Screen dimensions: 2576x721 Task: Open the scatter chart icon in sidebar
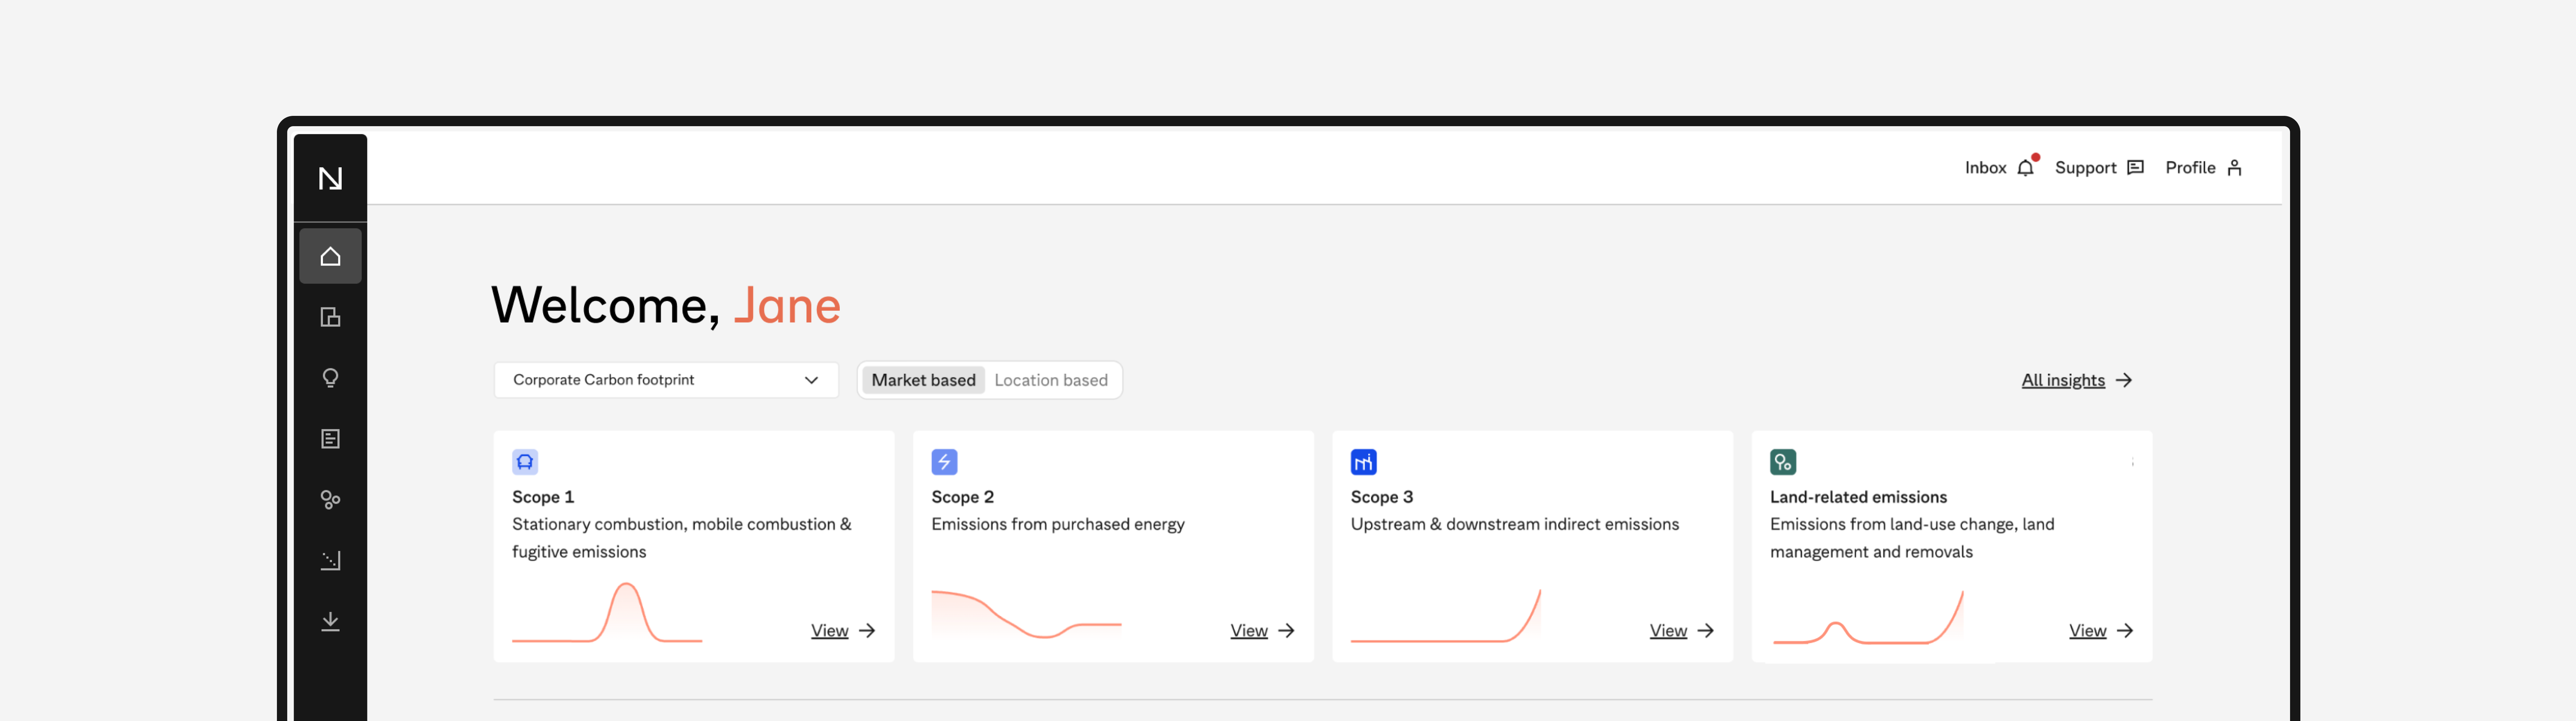pos(330,560)
